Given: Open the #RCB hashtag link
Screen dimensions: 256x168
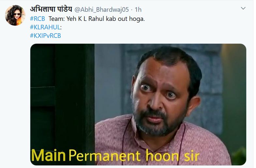Looking at the screenshot, I should [38, 19].
